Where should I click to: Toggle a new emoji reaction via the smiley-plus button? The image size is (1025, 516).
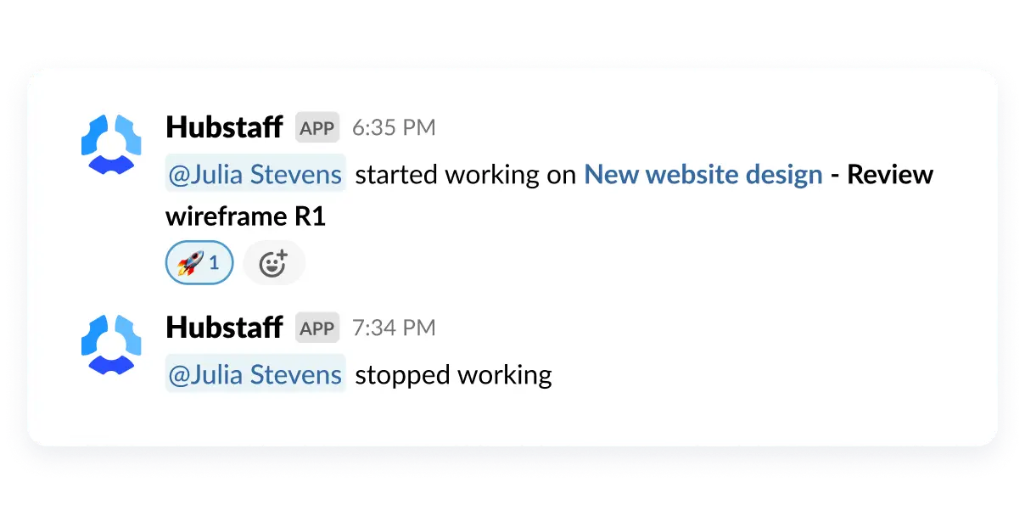(273, 262)
